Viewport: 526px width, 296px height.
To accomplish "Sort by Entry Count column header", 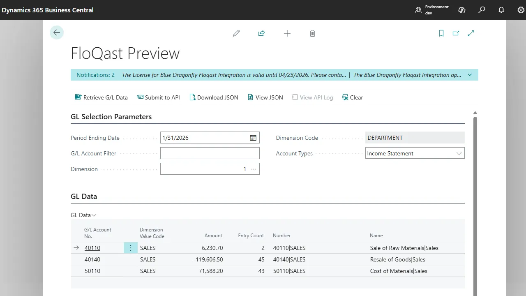I will pos(251,236).
